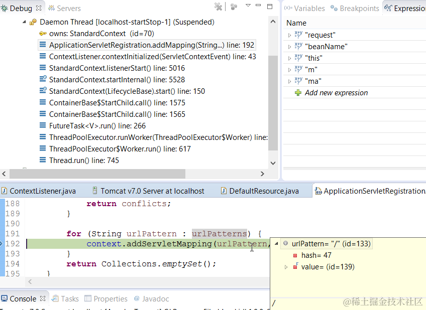Click Remove All Terminated Launches icon

coord(218,7)
